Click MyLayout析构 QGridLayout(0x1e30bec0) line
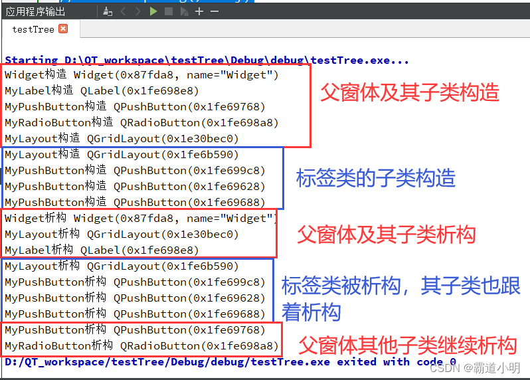Viewport: 530px width, 380px height. pyautogui.click(x=122, y=234)
